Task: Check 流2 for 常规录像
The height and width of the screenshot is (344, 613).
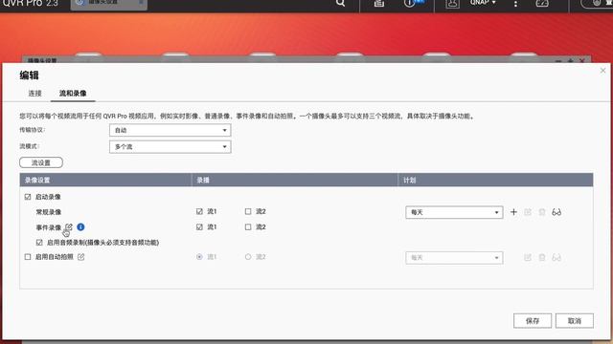Action: 248,211
